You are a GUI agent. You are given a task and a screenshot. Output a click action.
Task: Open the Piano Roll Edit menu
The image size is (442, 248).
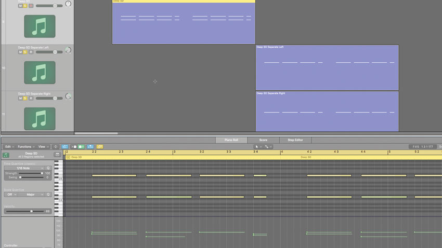9,146
